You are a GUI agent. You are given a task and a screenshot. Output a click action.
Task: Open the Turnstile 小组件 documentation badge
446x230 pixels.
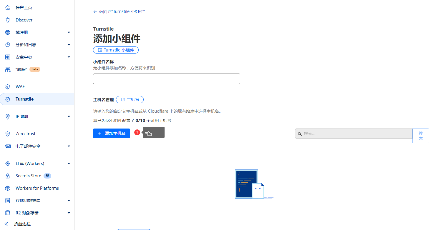tap(116, 50)
